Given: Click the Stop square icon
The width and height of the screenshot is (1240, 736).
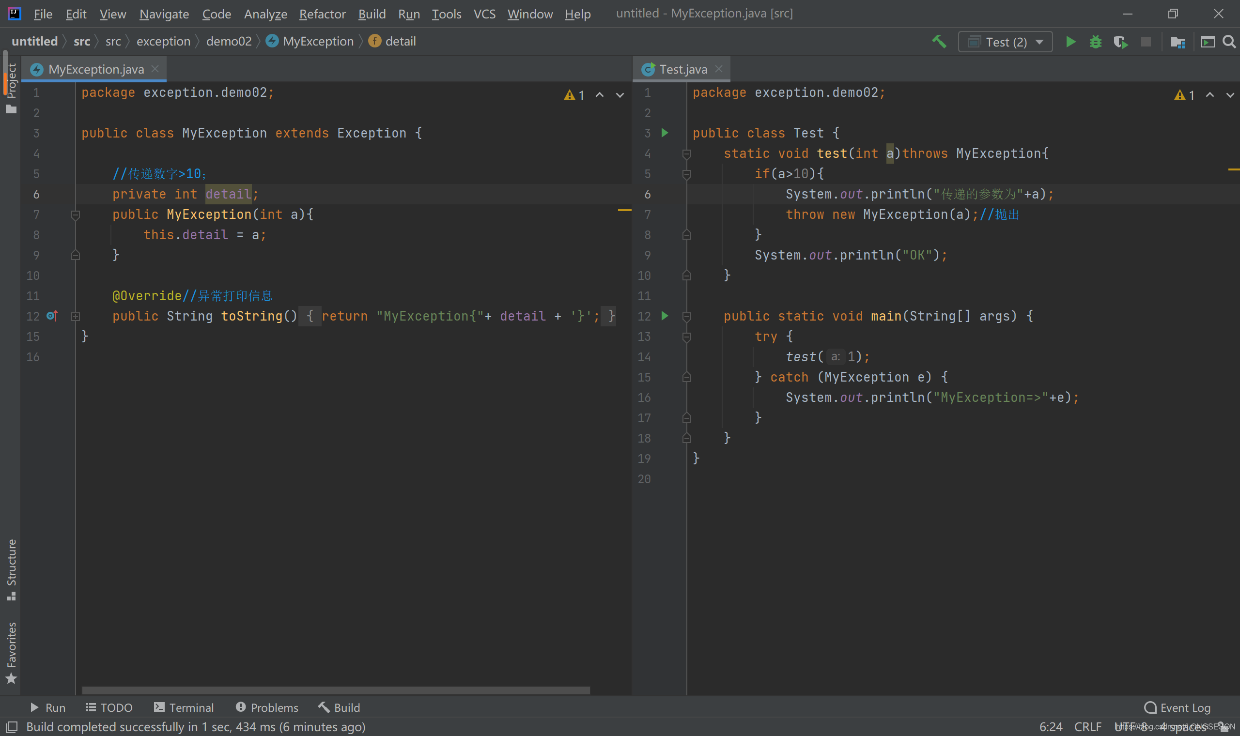Looking at the screenshot, I should [x=1145, y=42].
